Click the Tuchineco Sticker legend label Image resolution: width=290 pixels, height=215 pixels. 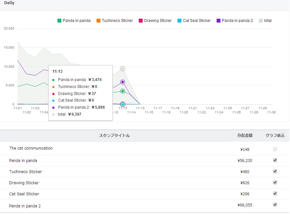117,21
